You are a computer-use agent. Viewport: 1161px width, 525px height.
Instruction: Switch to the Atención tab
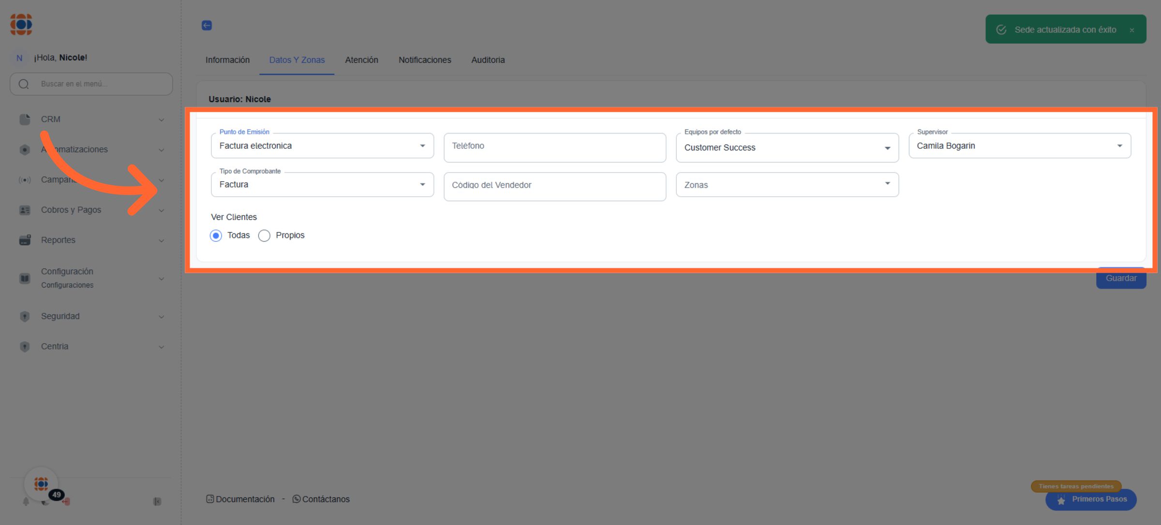(361, 60)
